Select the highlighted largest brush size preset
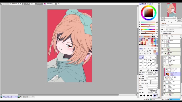The image size is (182, 102). [x=155, y=95]
